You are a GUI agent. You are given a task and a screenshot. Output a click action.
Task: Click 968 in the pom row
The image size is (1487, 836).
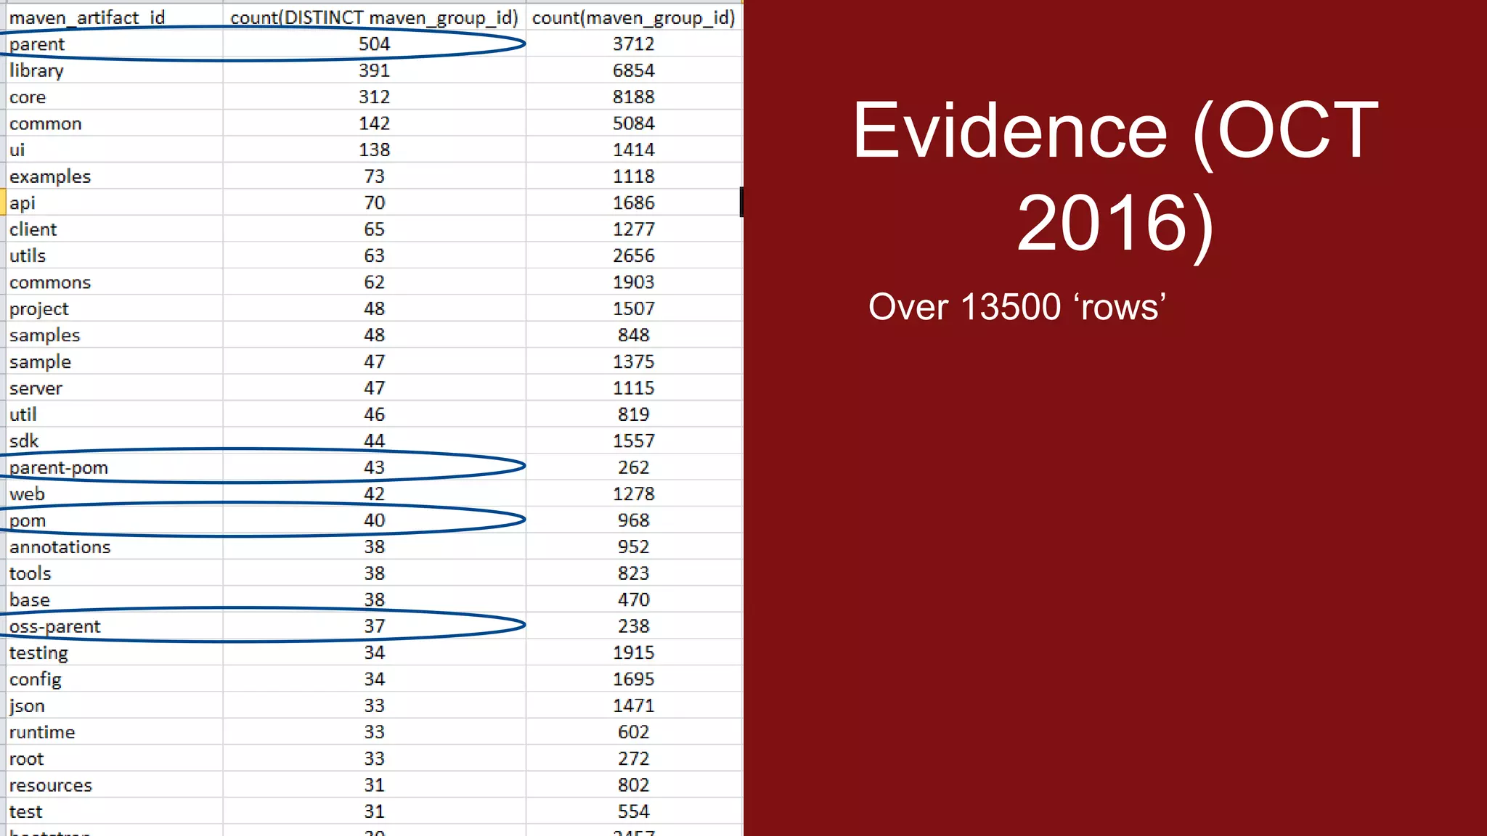(633, 520)
